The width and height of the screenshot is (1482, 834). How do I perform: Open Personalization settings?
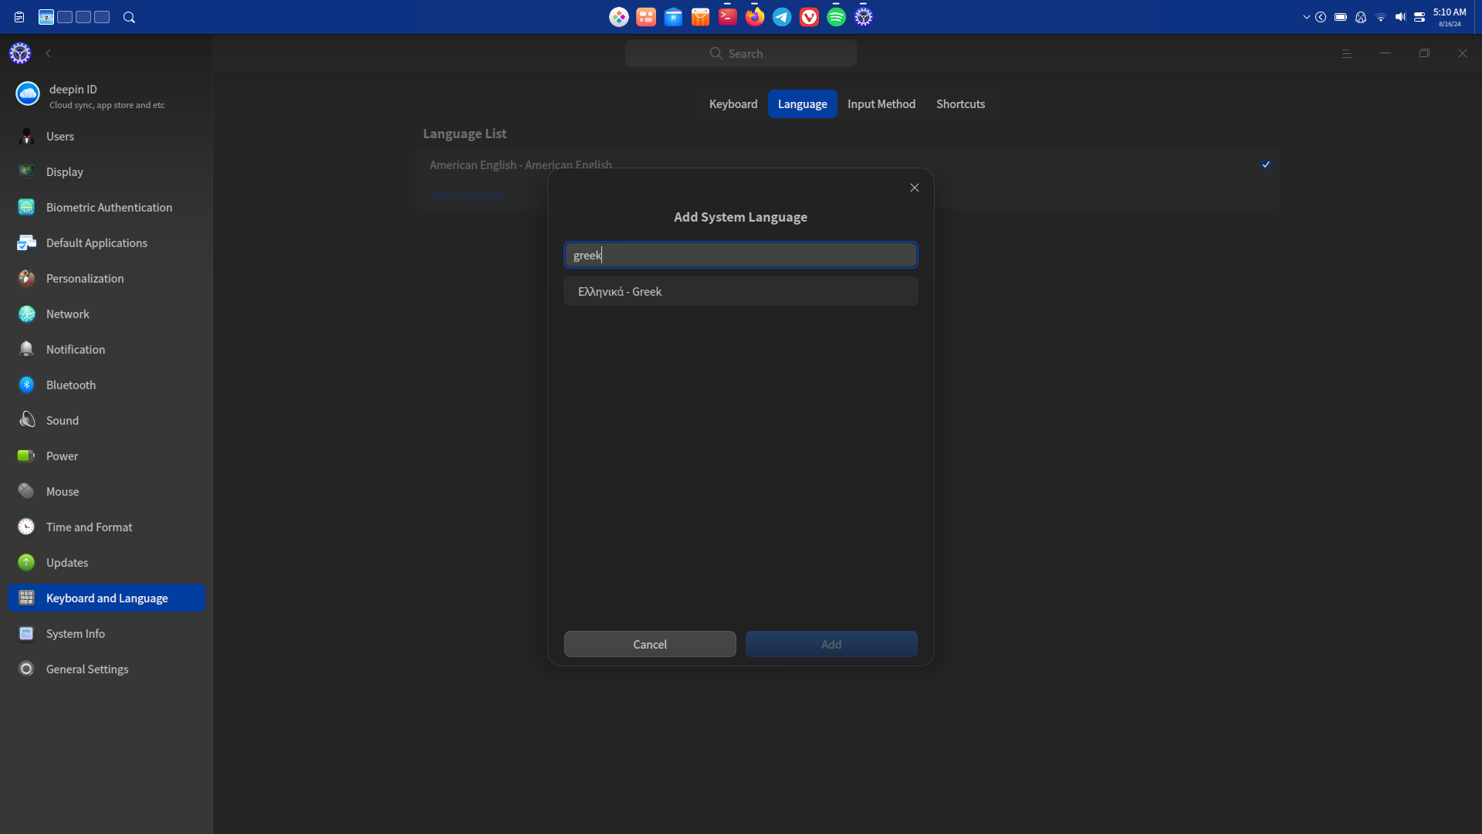coord(107,279)
